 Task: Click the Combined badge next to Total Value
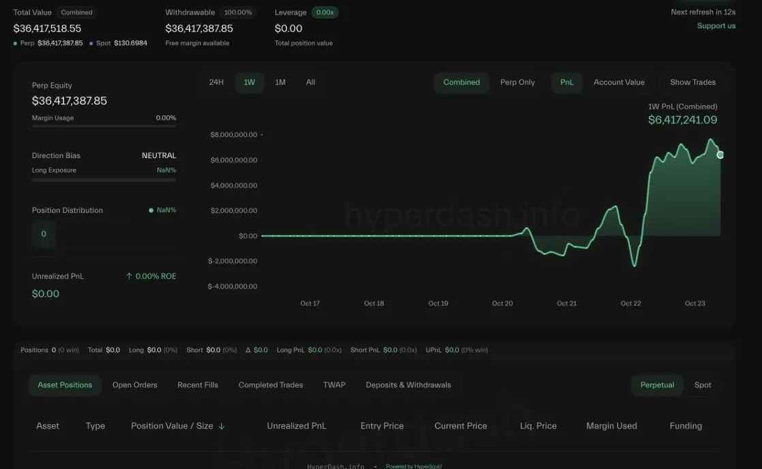click(76, 12)
